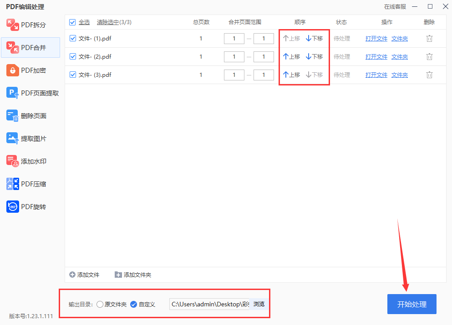Viewport: 452px width, 325px height.
Task: Uncheck the 文件- (2).pdf checkbox
Action: click(73, 56)
